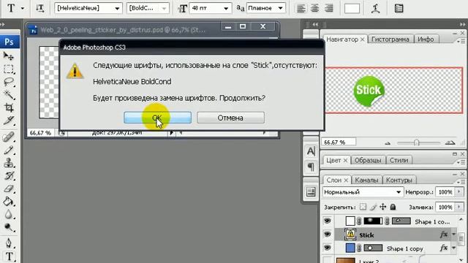Center the text alignment
Viewport: 468px width, 263px height.
click(x=314, y=8)
